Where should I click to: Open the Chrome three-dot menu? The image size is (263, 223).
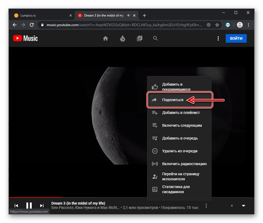click(x=248, y=25)
